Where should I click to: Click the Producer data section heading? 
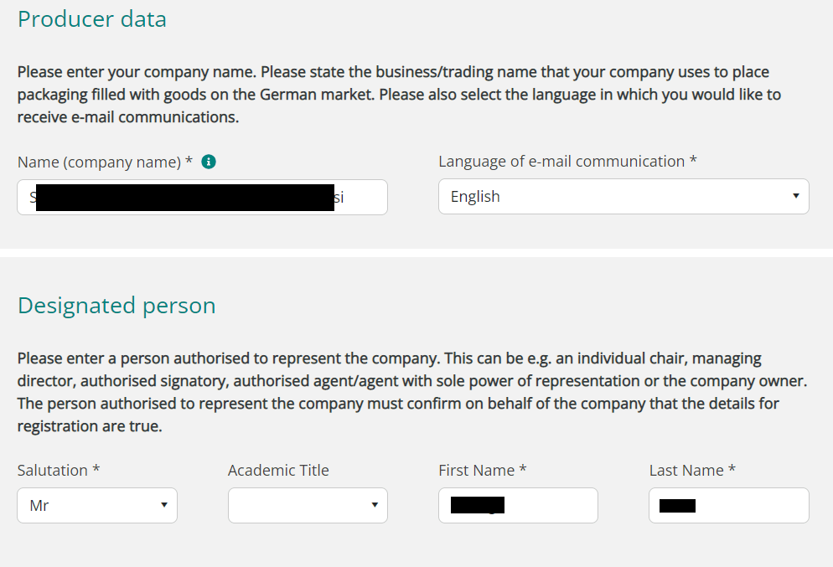(x=92, y=19)
